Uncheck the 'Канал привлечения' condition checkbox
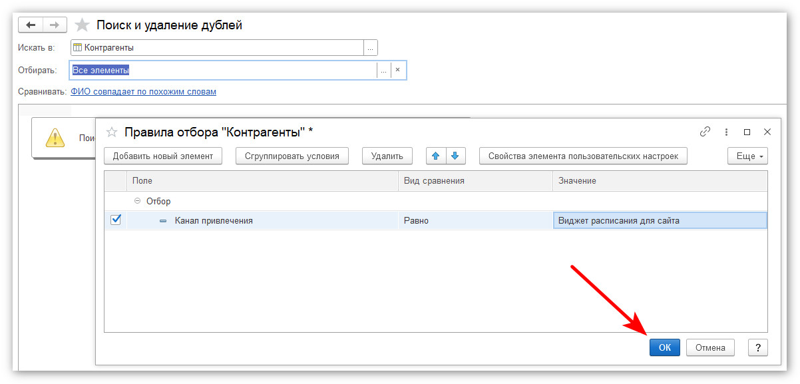The height and width of the screenshot is (384, 800). [116, 220]
